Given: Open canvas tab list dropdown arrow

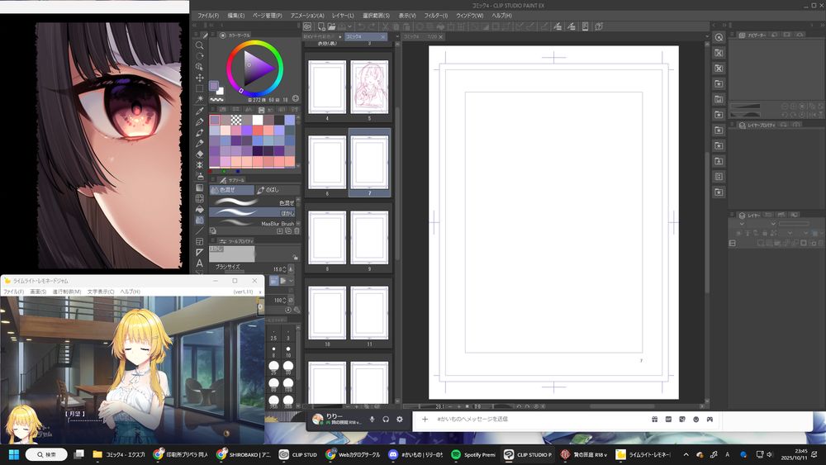Looking at the screenshot, I should 706,37.
